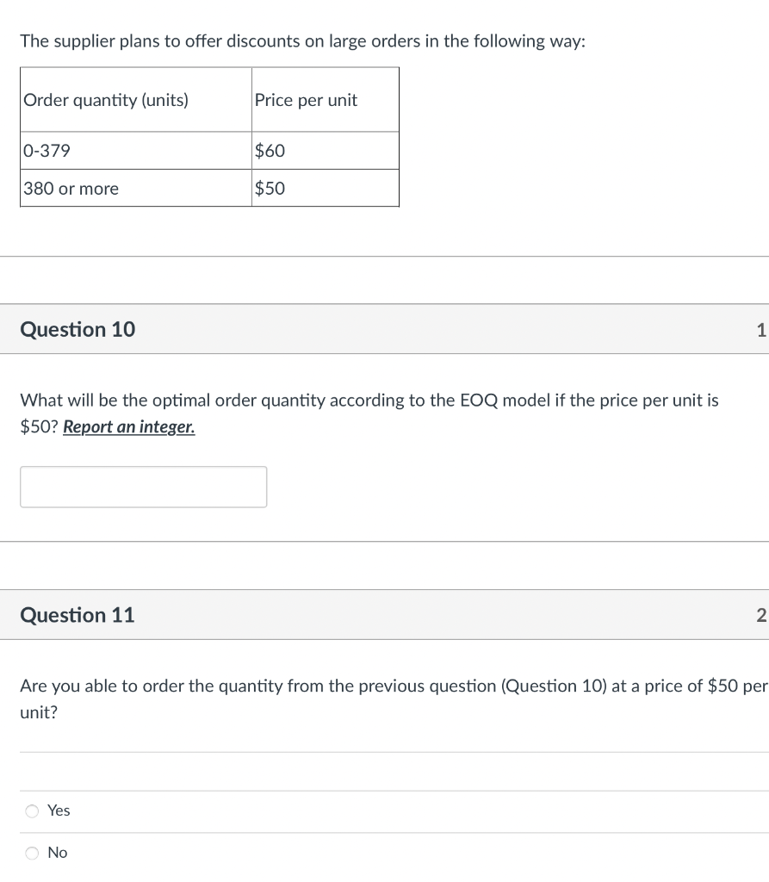Screen dimensions: 769x882
Task: Select the Yes radio button
Action: [x=33, y=811]
